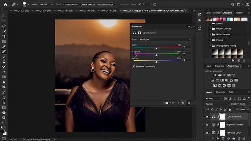Screen dimensions: 251x141
Task: Collapse the Photographic Toning folder
Action: pyautogui.click(x=210, y=46)
